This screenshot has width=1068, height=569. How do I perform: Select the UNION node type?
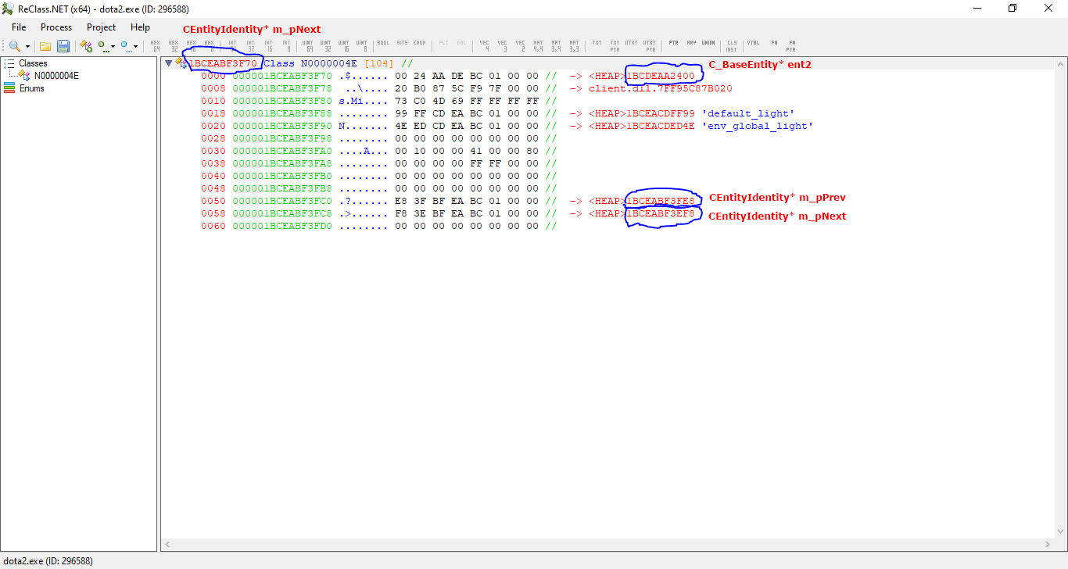pos(708,43)
